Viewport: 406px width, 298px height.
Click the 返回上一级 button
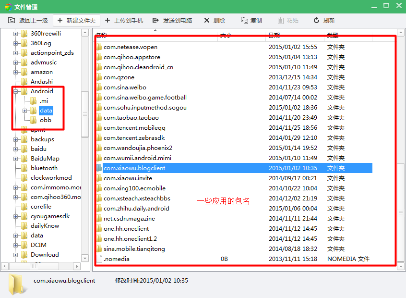28,20
